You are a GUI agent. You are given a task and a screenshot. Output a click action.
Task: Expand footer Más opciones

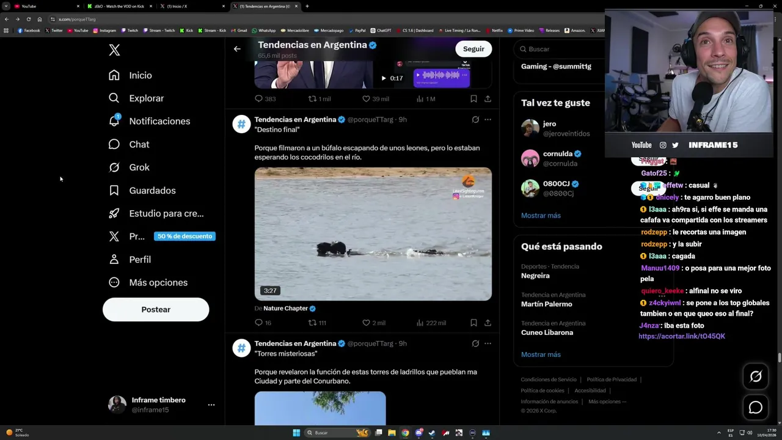pos(607,402)
